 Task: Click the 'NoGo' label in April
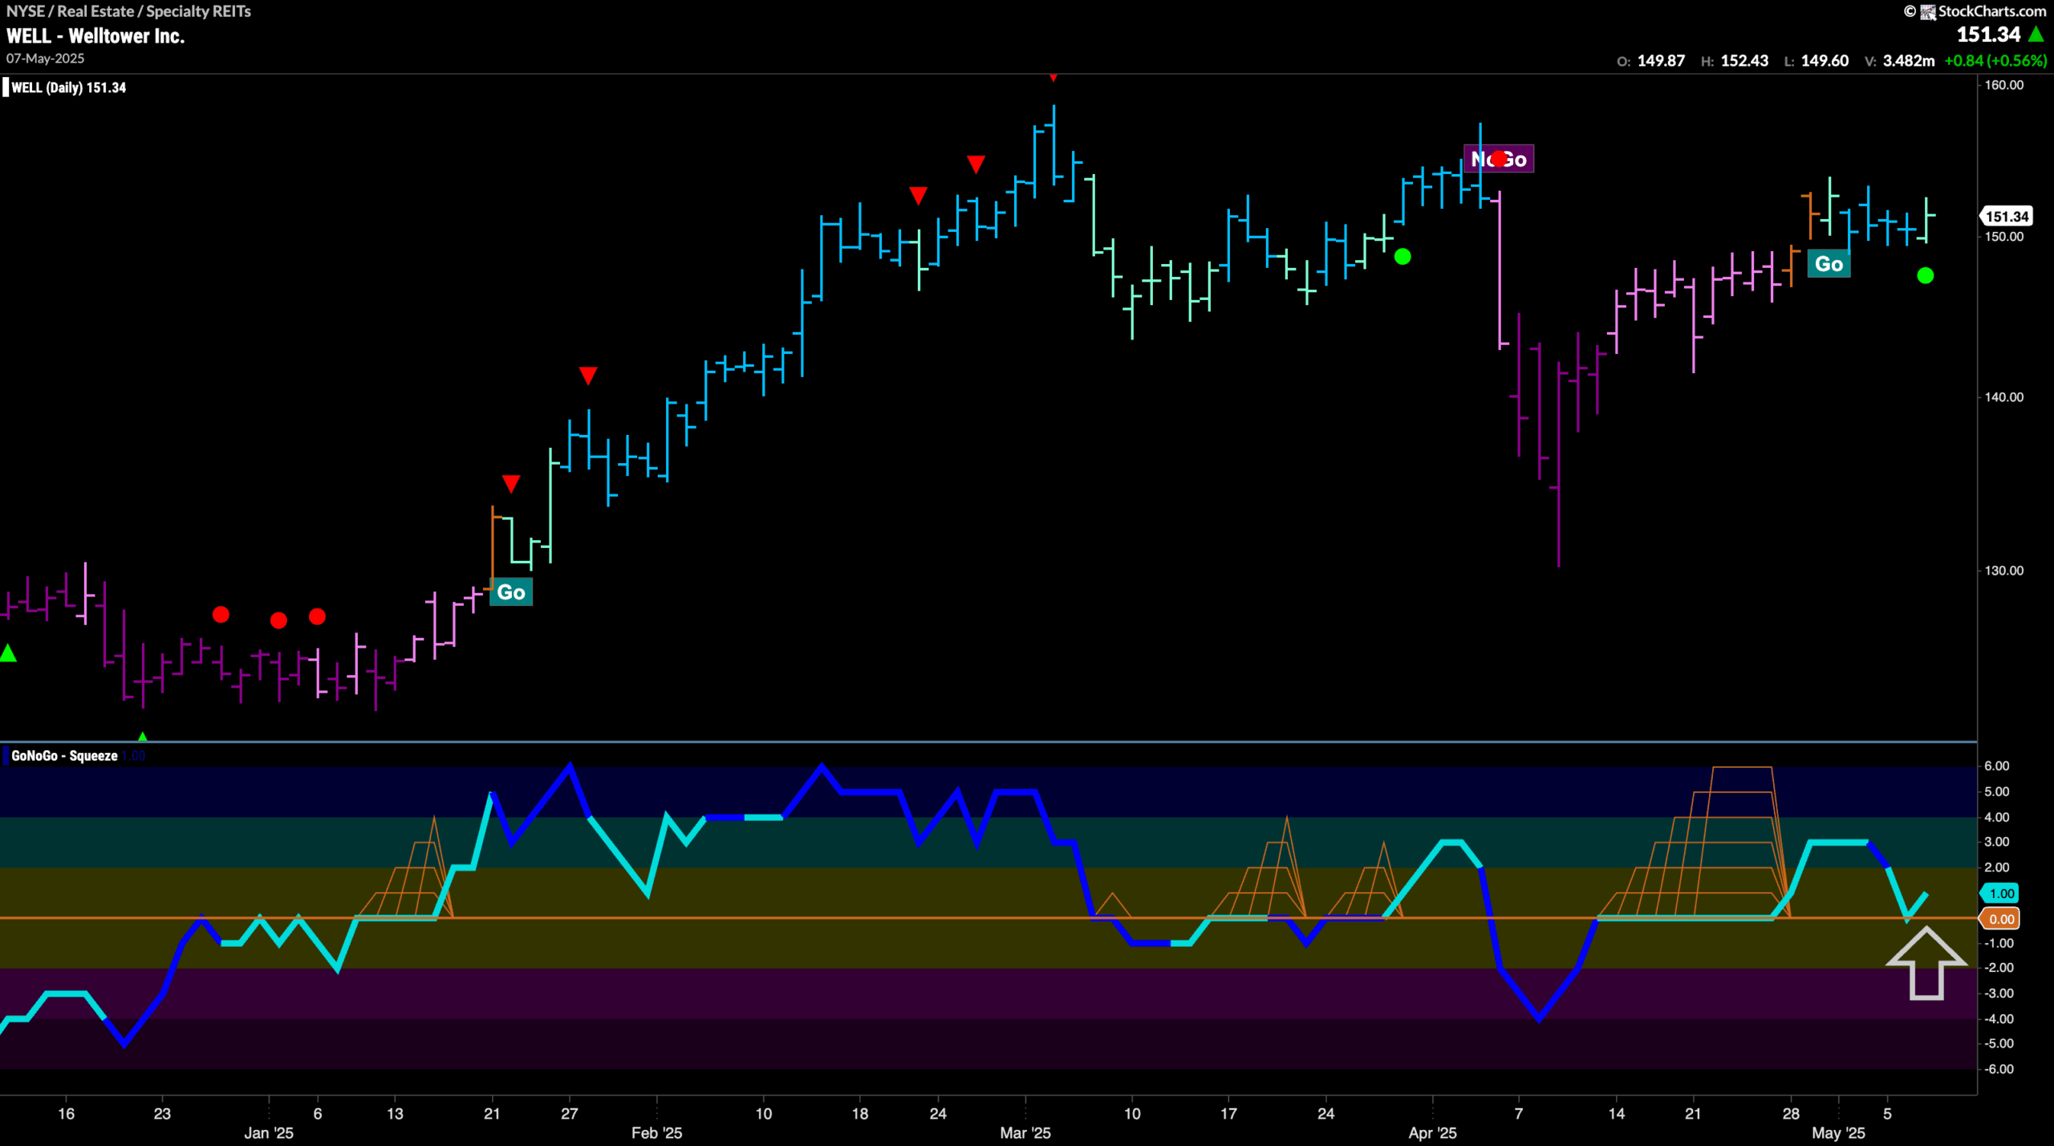coord(1499,159)
